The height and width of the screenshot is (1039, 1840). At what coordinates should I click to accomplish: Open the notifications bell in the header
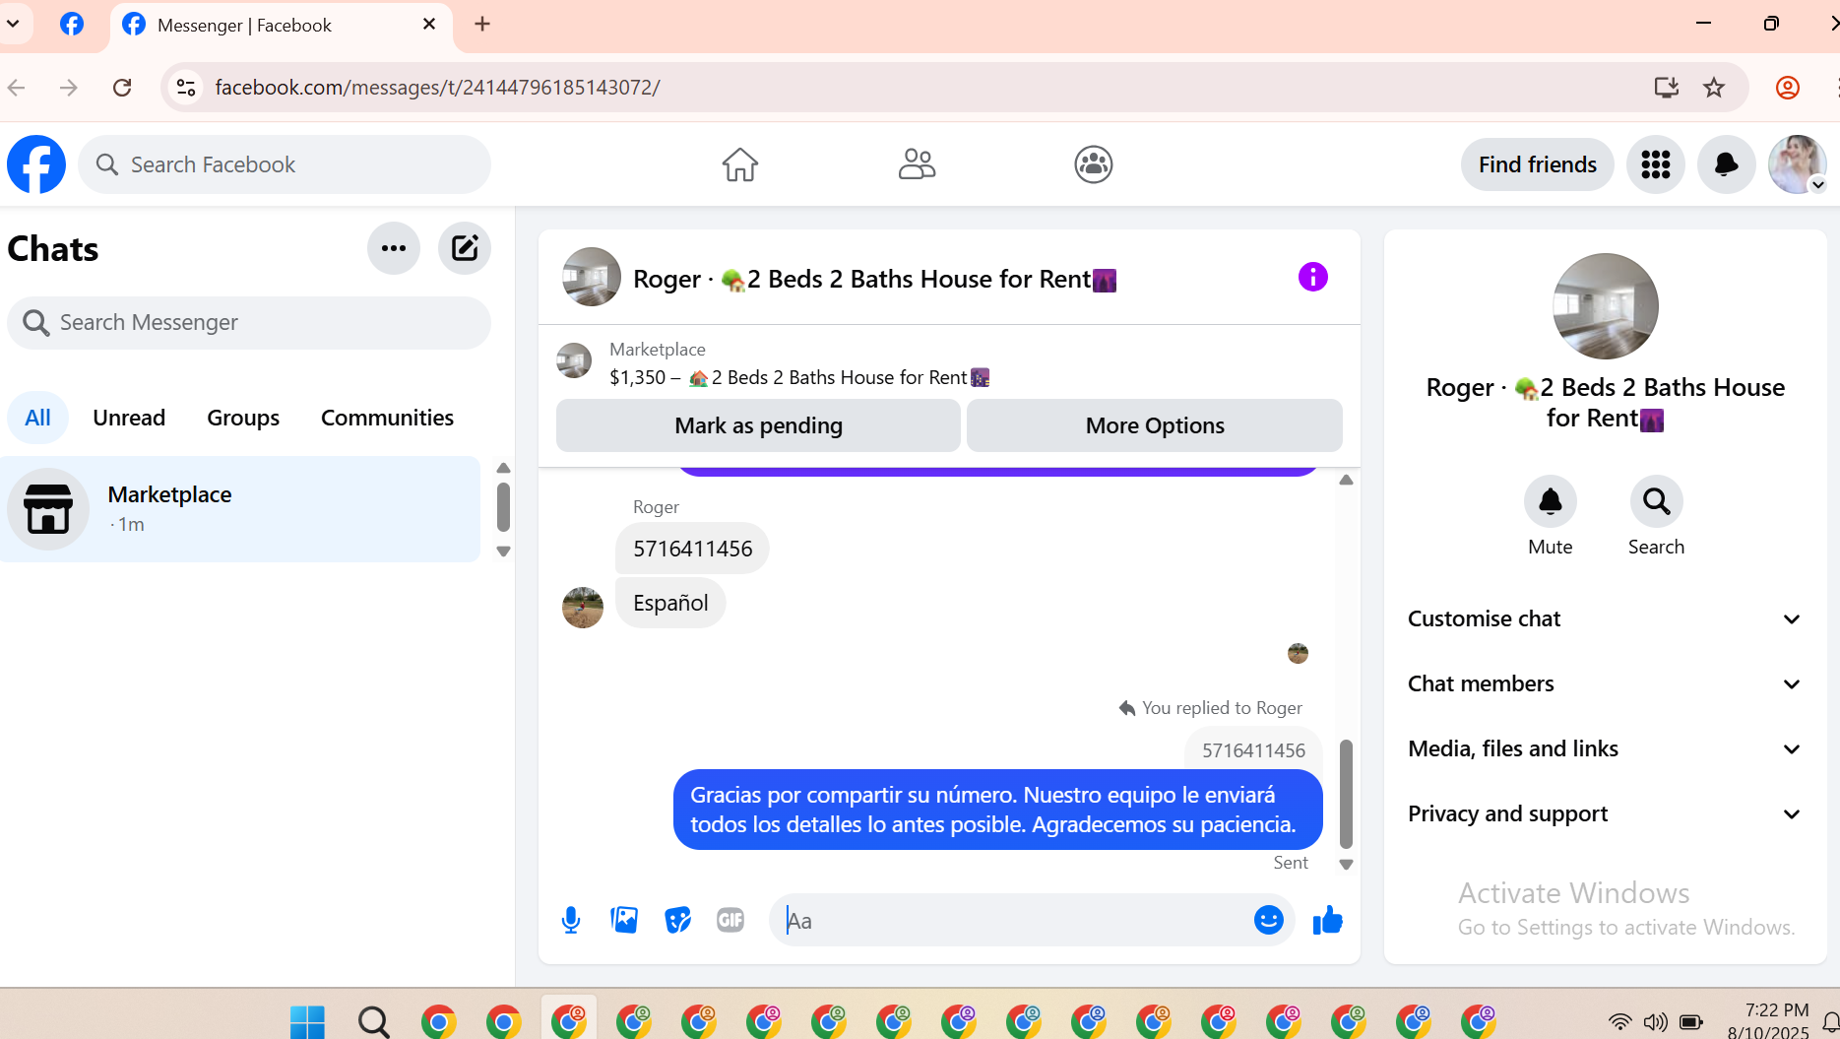[1726, 164]
